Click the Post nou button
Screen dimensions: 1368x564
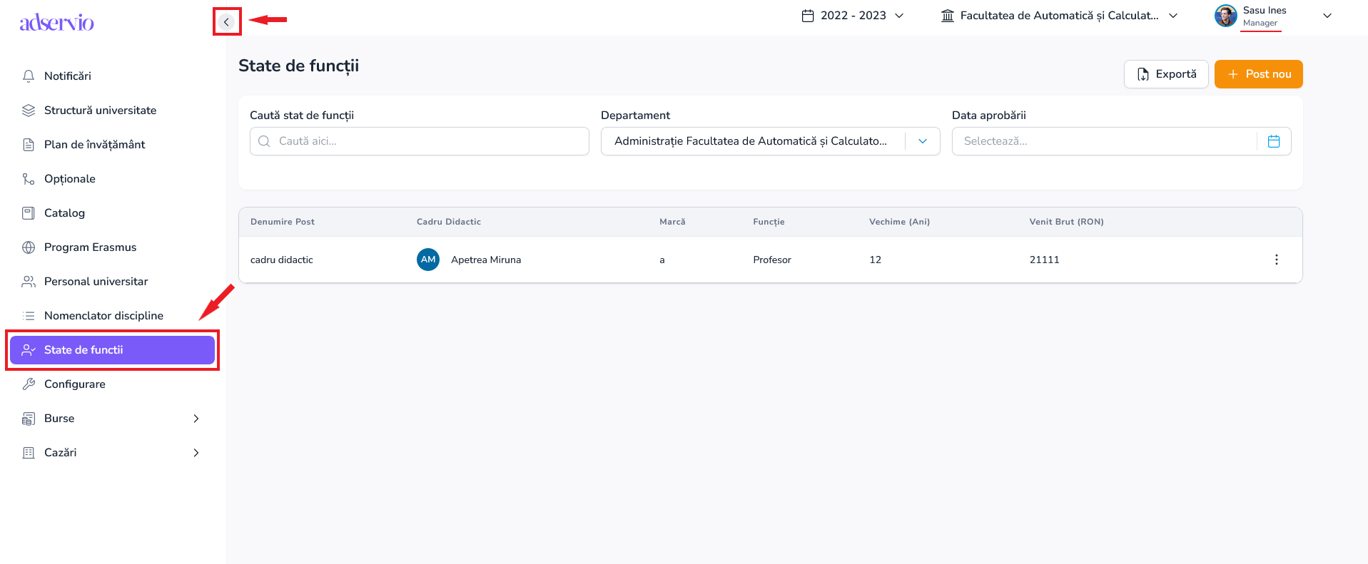click(x=1259, y=74)
